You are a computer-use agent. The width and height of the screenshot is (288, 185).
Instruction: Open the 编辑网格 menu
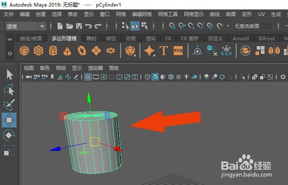142,14
